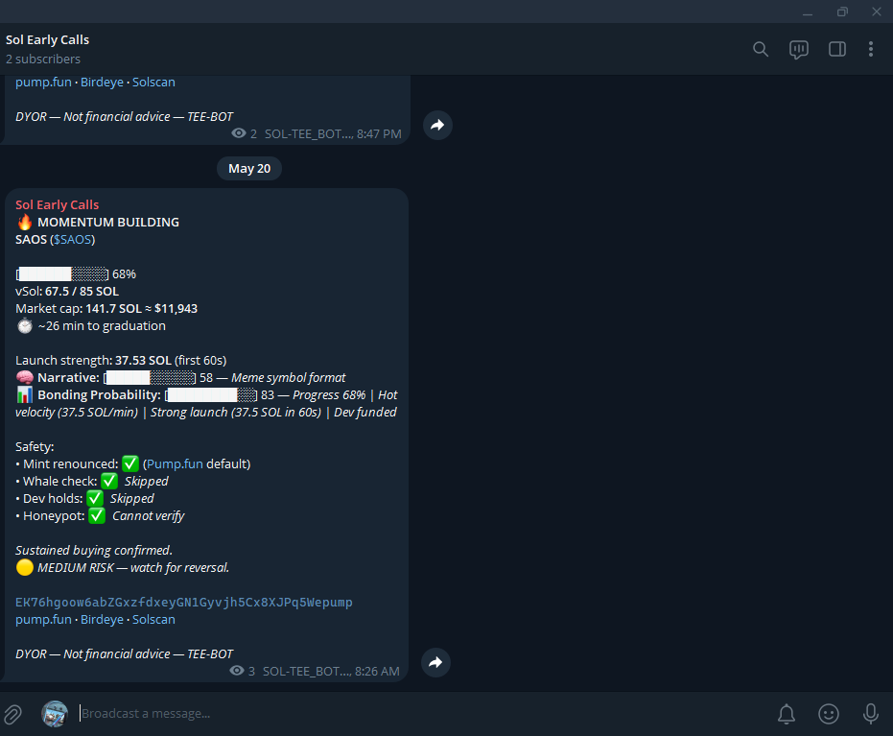893x736 pixels.
Task: Restore down the Telegram window
Action: click(x=842, y=12)
